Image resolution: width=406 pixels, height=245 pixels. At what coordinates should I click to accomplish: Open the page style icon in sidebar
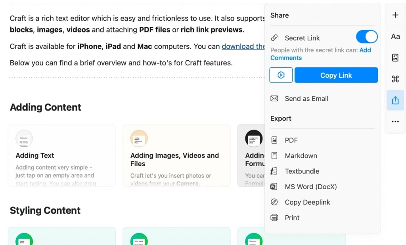click(395, 57)
